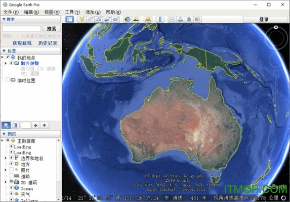Move item up with the up arrow
The width and height of the screenshot is (290, 202).
(x=36, y=125)
